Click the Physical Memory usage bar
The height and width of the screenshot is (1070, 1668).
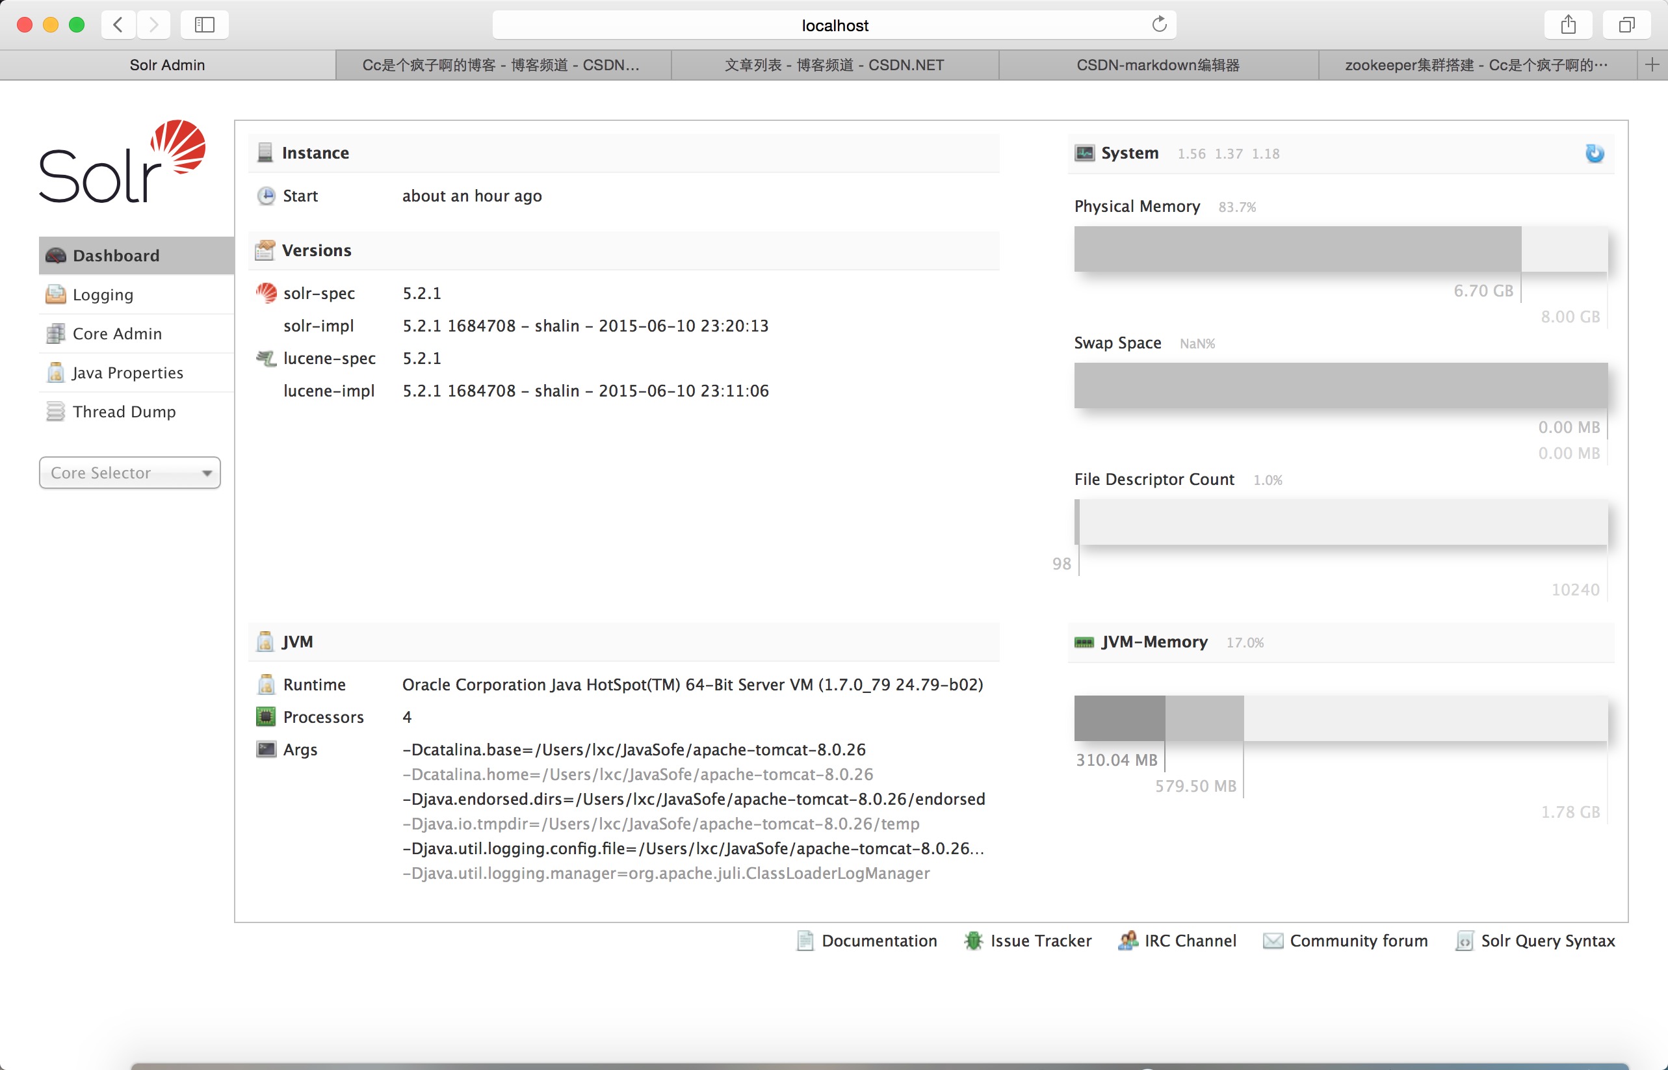(x=1341, y=249)
